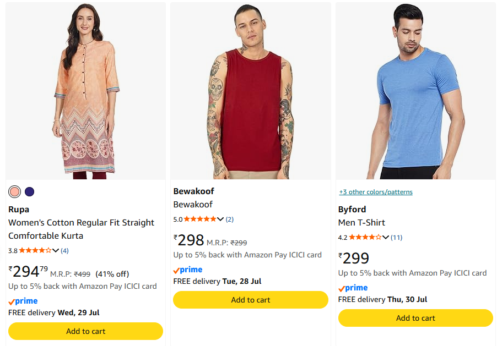Click the prime badge under Bewakoof product
This screenshot has width=497, height=346.
188,270
